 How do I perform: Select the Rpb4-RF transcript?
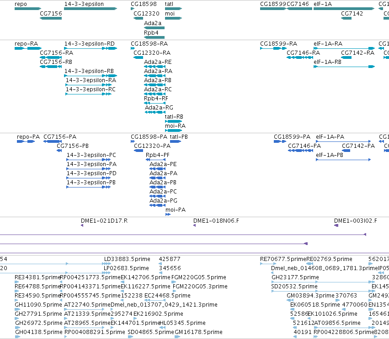click(x=155, y=103)
